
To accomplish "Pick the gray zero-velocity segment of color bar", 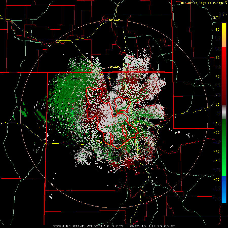I will pyautogui.click(x=224, y=112).
